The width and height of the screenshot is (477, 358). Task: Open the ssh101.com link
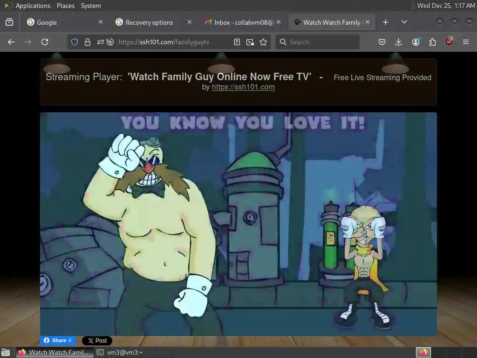[x=243, y=87]
